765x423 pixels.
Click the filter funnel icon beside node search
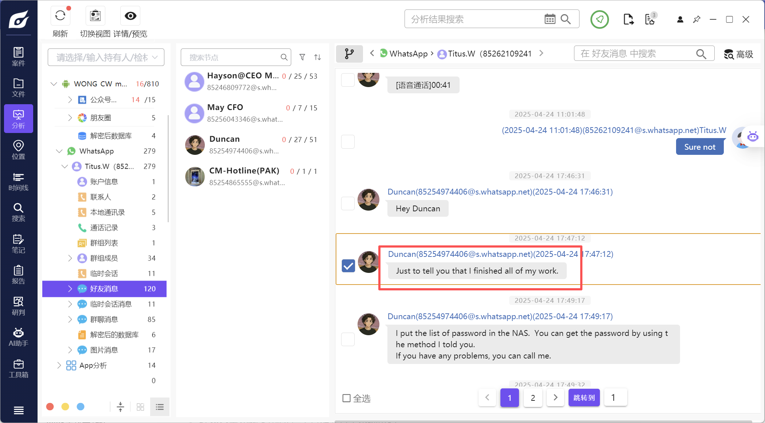(x=302, y=57)
